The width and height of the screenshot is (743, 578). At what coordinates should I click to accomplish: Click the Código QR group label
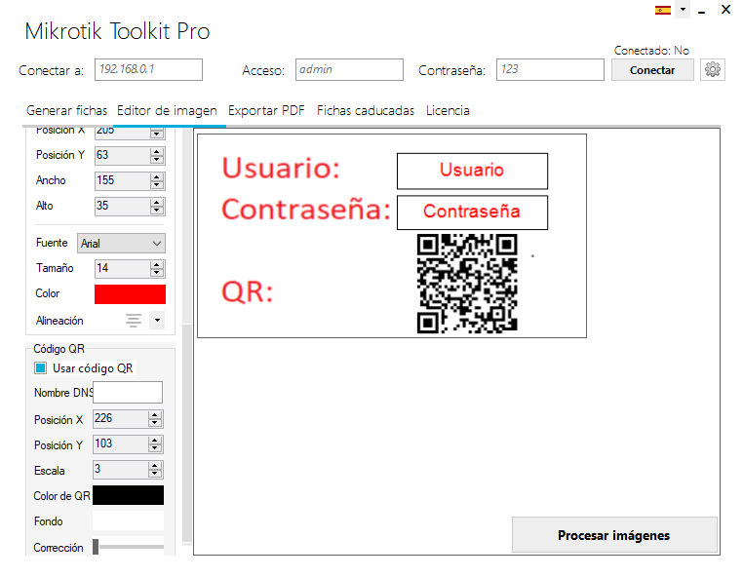[x=59, y=349]
